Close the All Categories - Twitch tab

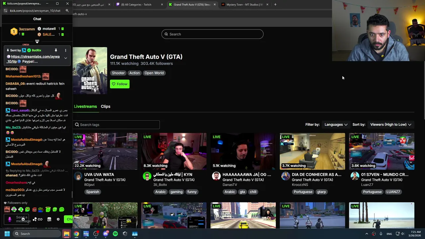162,5
